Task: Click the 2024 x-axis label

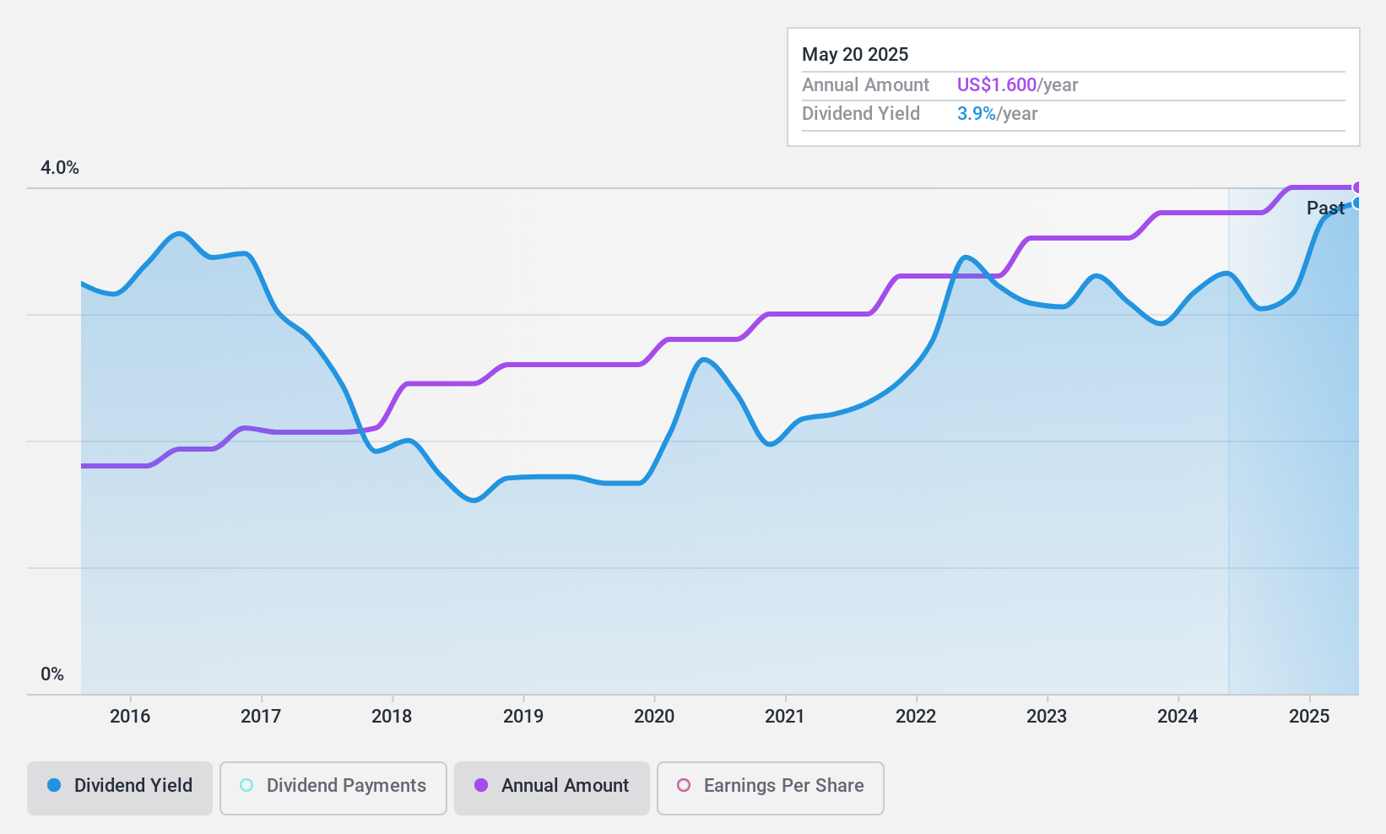Action: 1178,717
